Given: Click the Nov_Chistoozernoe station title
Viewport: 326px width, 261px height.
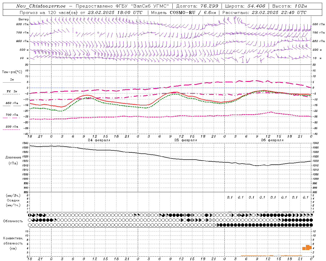Looking at the screenshot, I should pos(41,6).
